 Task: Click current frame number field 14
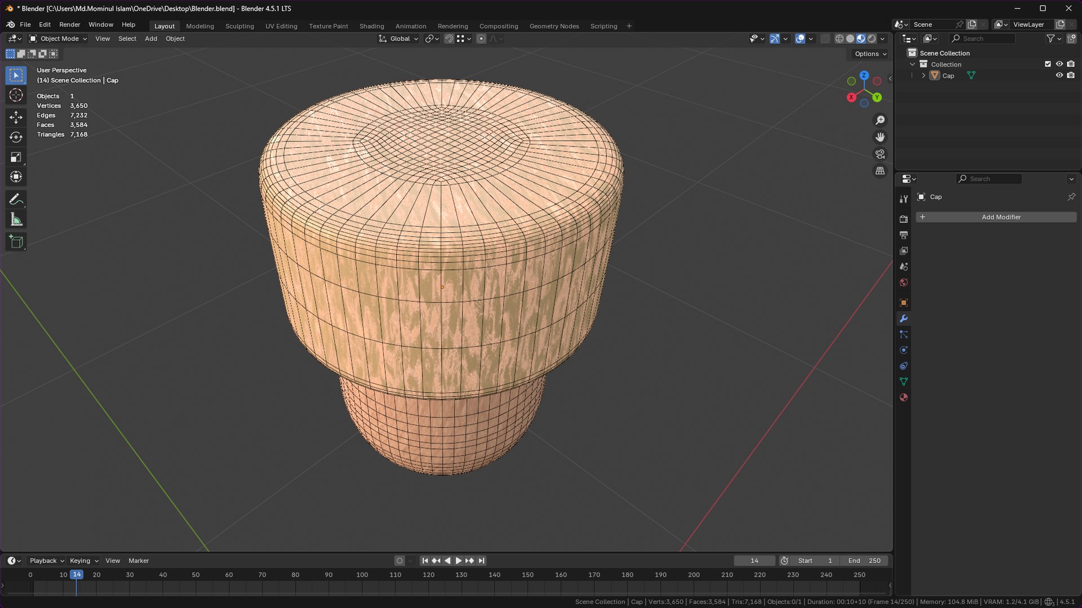click(x=754, y=561)
